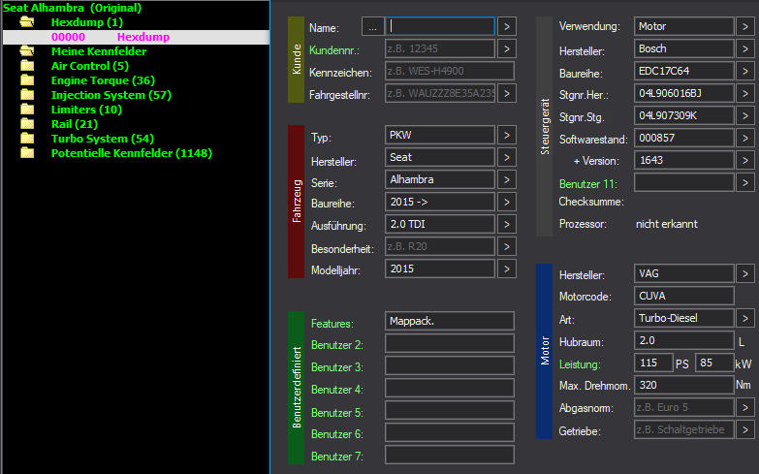This screenshot has height=474, width=759.
Task: Open the arrow next to Name field
Action: [507, 26]
